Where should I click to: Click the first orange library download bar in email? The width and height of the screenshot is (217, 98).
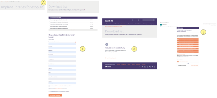click(188, 39)
